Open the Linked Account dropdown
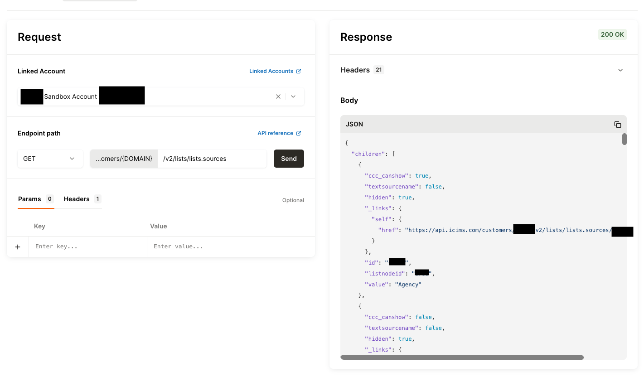The image size is (644, 377). [x=293, y=97]
